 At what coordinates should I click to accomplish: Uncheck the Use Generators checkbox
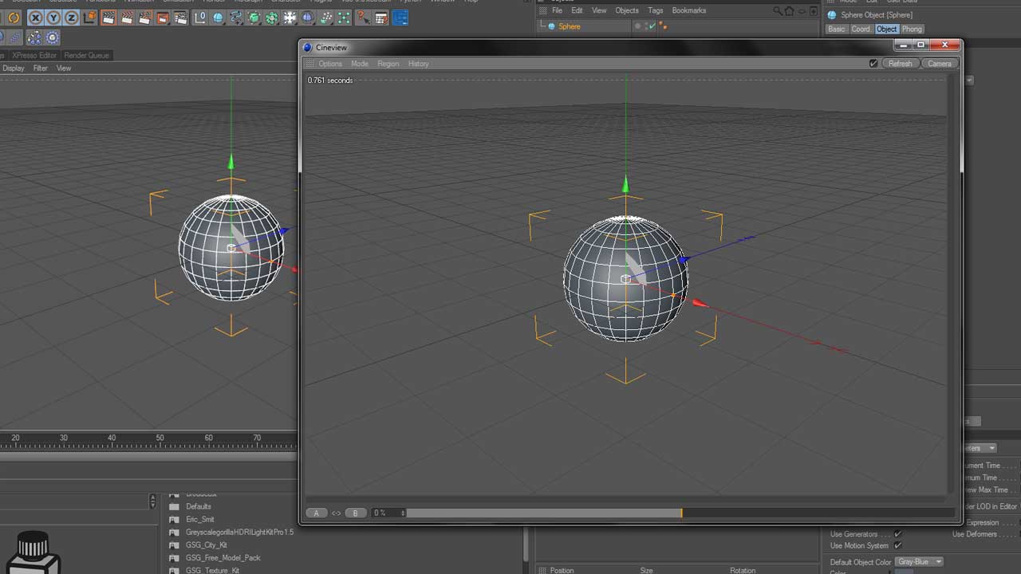(898, 534)
